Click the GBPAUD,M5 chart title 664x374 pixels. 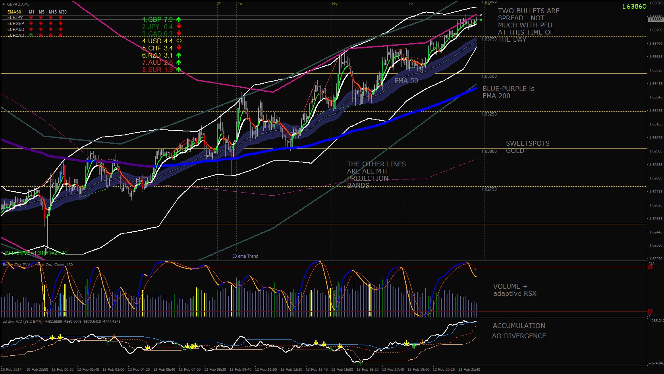18,4
